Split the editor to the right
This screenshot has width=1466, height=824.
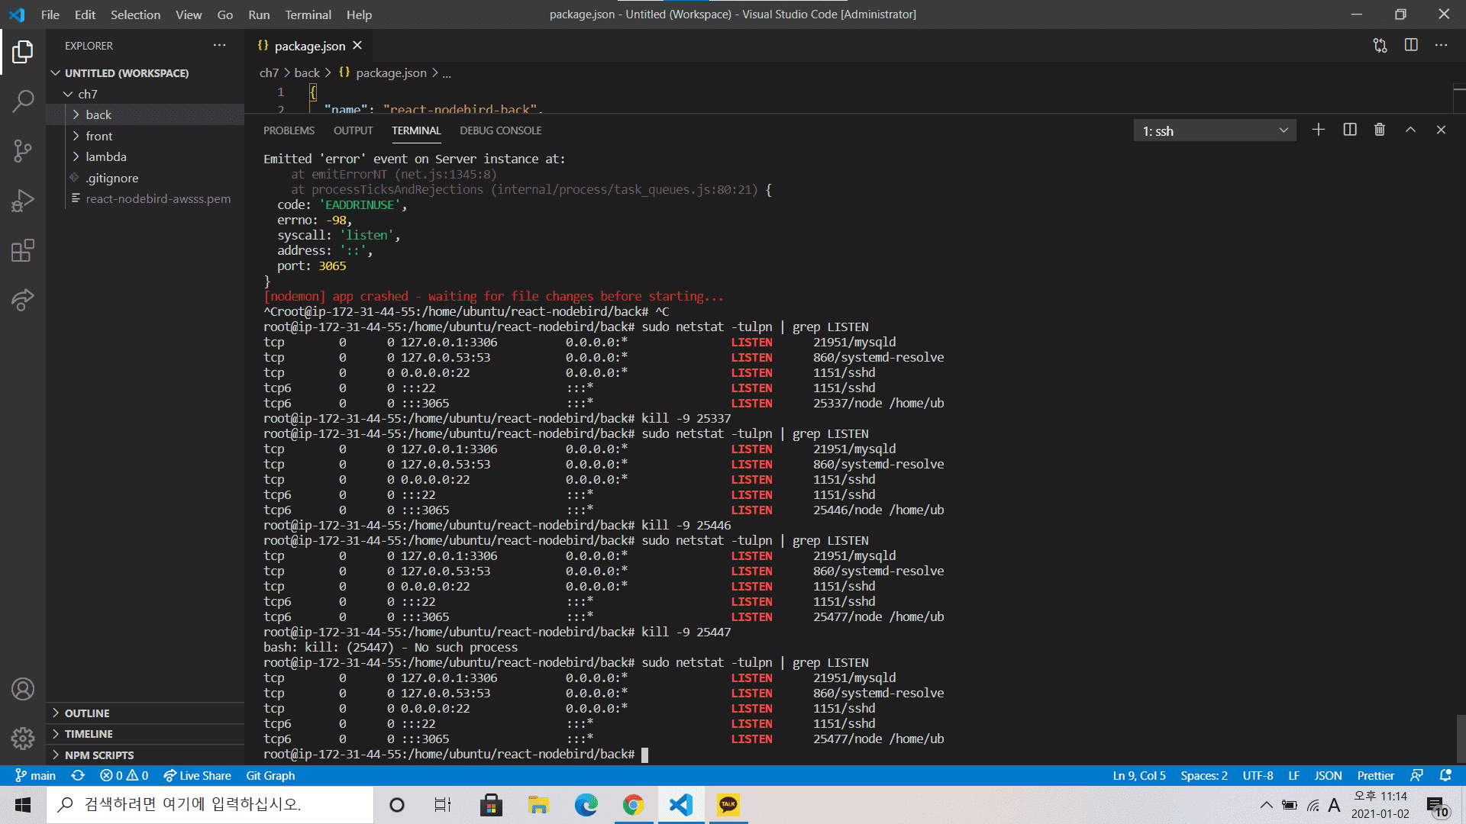pos(1410,45)
